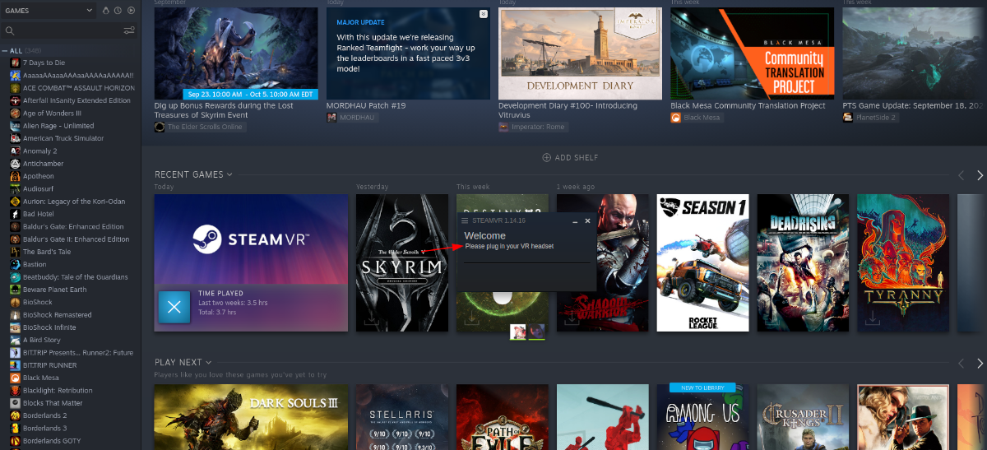Click the BioShock game icon
This screenshot has height=450, width=987.
click(x=15, y=302)
